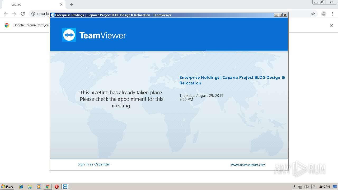Click the 9:00 PM meeting time

pyautogui.click(x=186, y=99)
